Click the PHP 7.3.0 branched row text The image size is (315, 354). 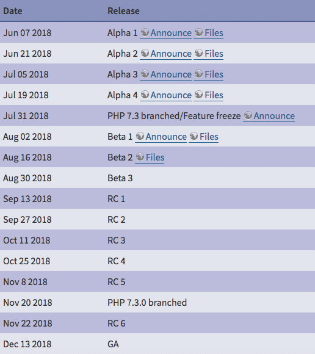[147, 303]
